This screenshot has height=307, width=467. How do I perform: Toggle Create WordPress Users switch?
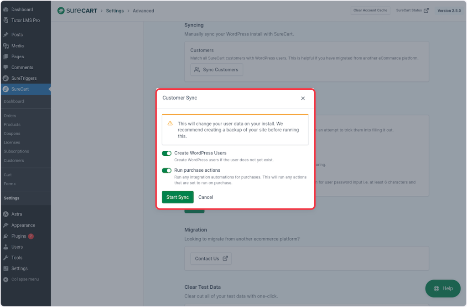[166, 153]
